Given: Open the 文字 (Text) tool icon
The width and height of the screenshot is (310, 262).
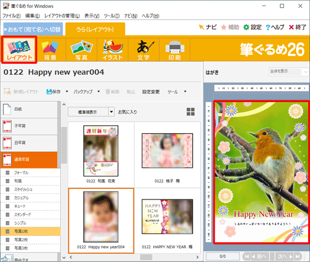Looking at the screenshot, I should [x=144, y=50].
